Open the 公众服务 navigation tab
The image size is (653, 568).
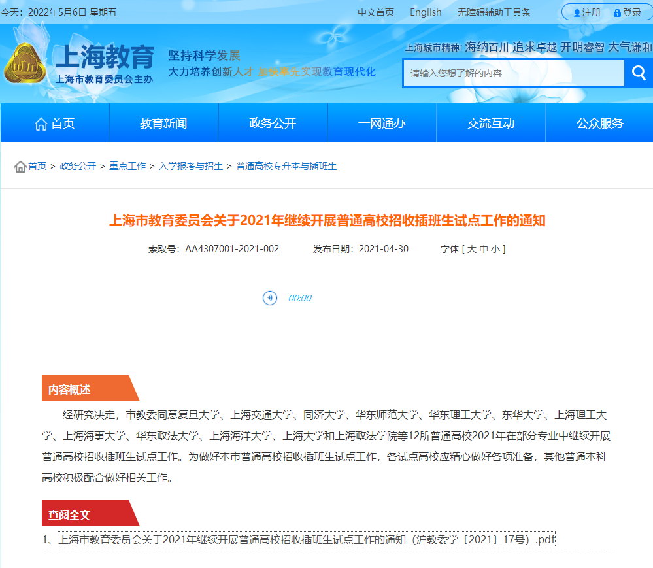pos(599,124)
